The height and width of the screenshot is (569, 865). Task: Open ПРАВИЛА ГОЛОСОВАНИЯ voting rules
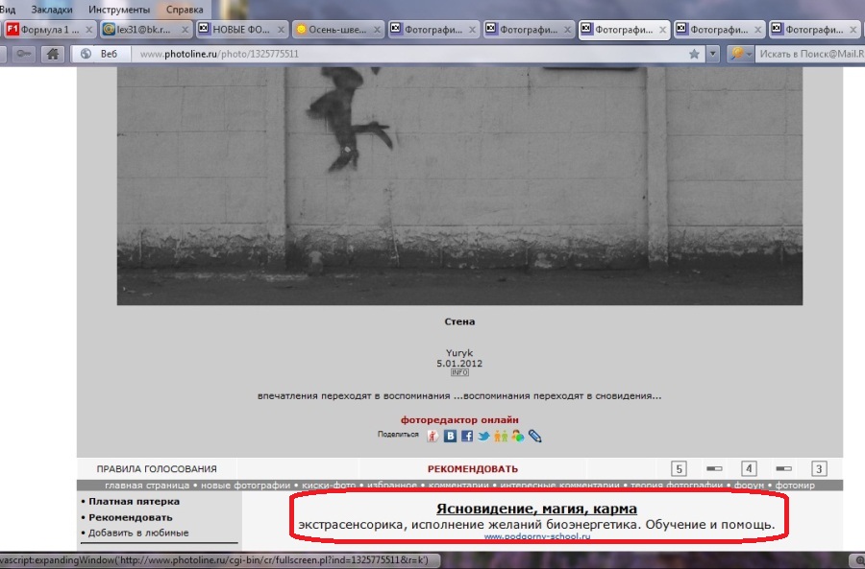157,469
